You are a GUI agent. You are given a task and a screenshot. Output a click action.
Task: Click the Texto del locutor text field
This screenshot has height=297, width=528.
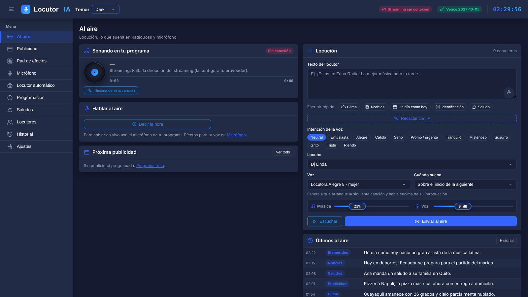click(x=412, y=84)
